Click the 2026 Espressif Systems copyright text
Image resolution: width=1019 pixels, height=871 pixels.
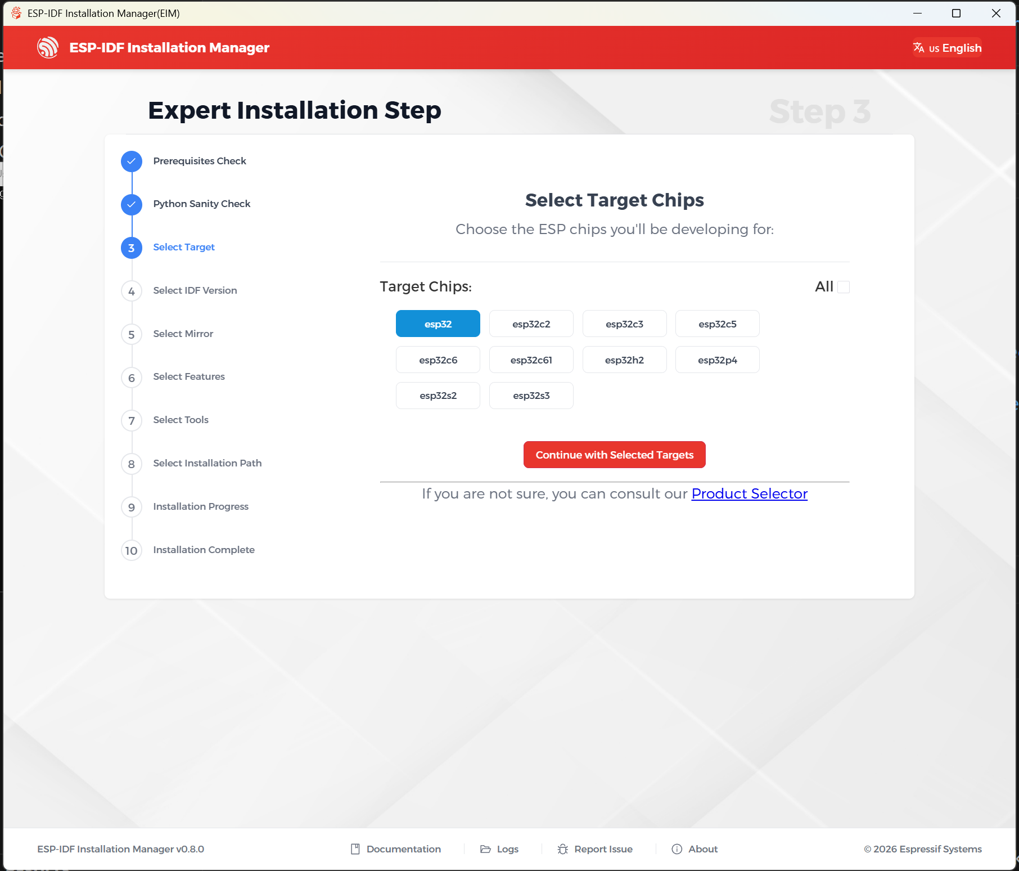923,849
